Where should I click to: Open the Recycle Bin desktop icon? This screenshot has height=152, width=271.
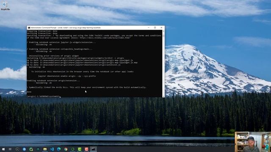point(5,6)
